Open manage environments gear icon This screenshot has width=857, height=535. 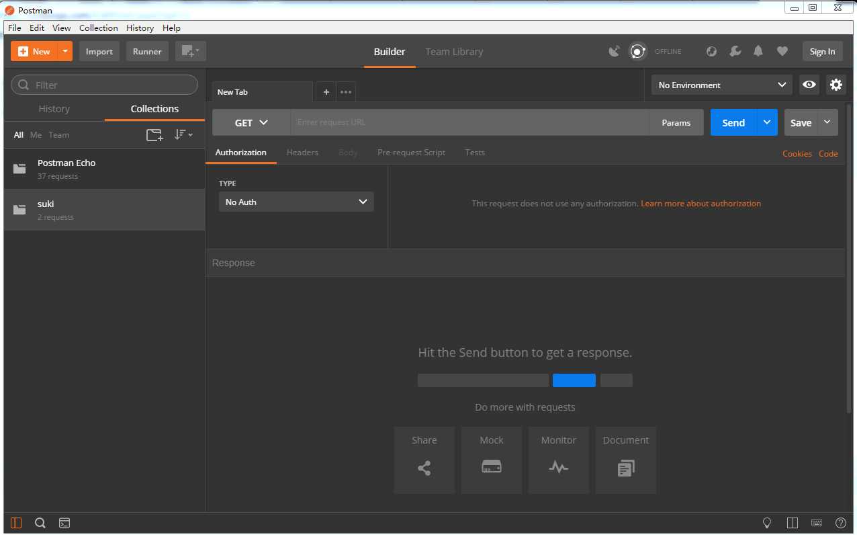point(836,85)
